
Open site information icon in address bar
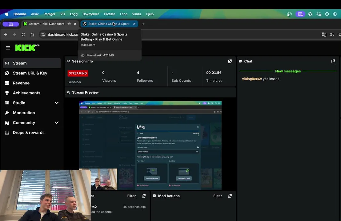[x=43, y=34]
